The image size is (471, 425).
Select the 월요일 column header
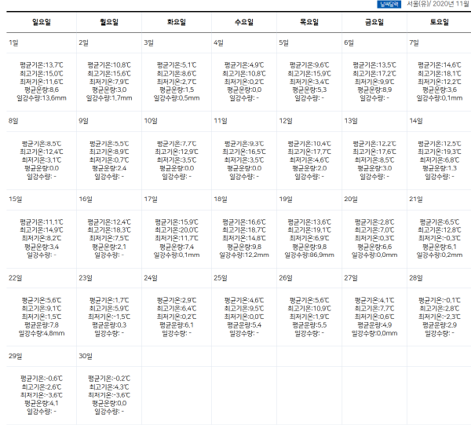107,23
